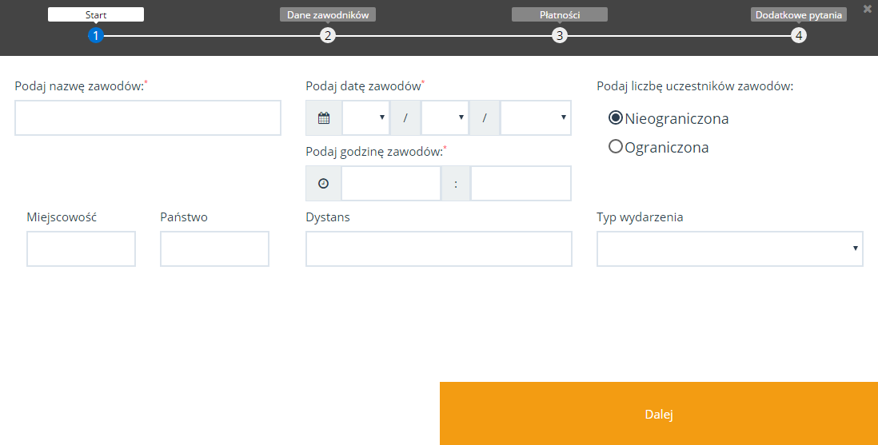Screen dimensions: 878x445
Task: Expand the Typ wydarzenia dropdown
Action: (x=729, y=249)
